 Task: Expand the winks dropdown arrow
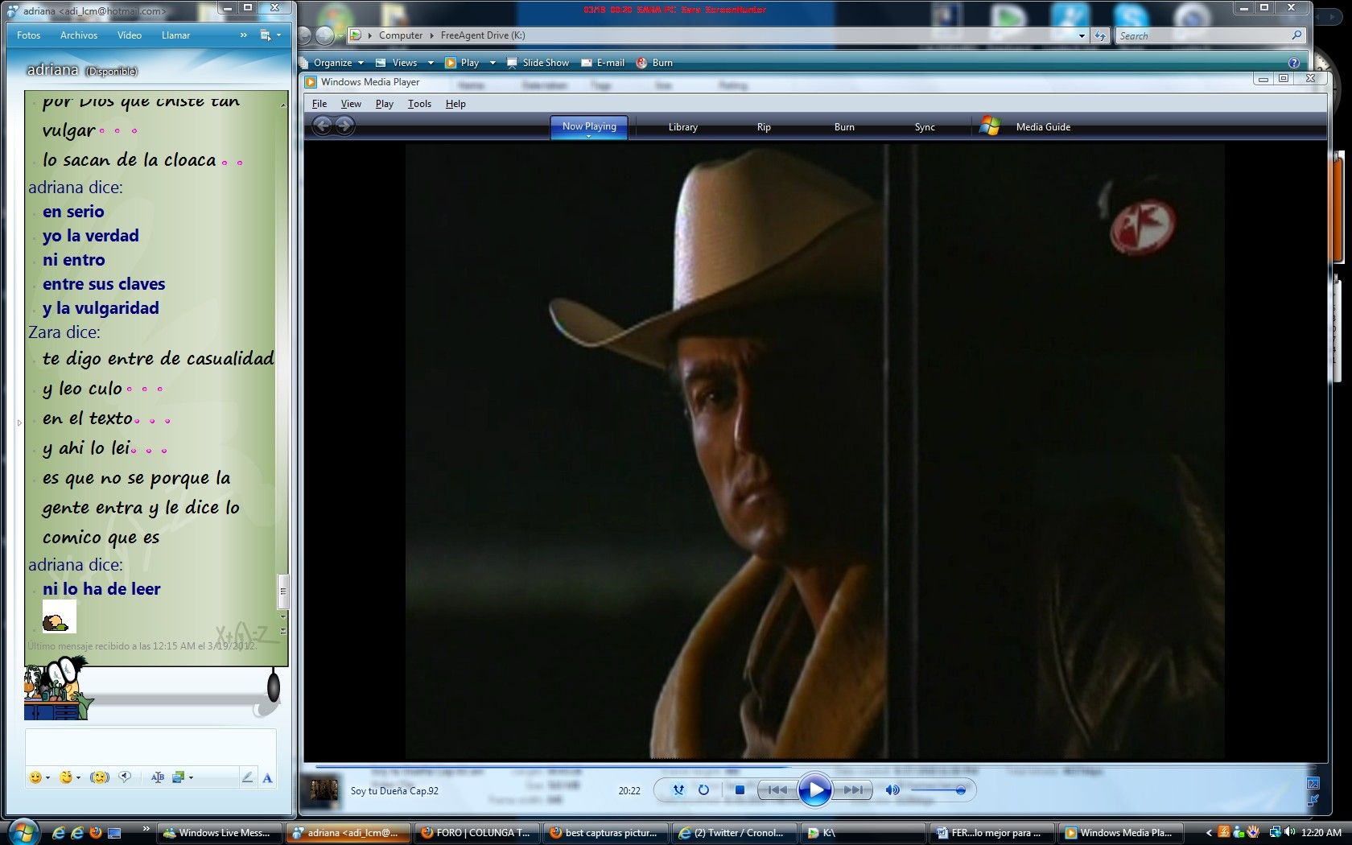coord(78,777)
